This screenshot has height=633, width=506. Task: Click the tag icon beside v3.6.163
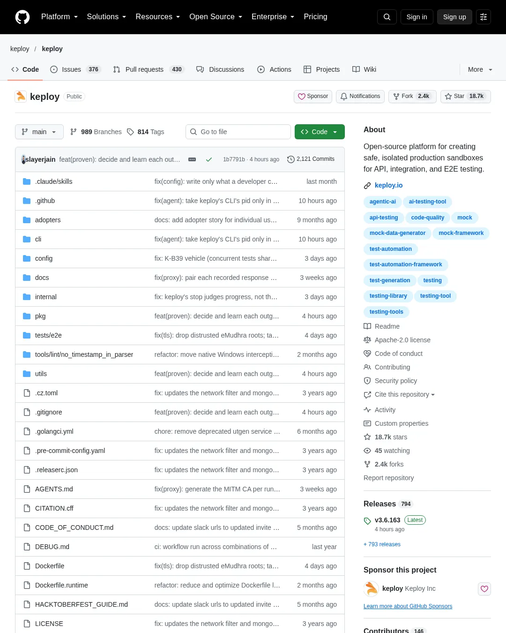(367, 521)
